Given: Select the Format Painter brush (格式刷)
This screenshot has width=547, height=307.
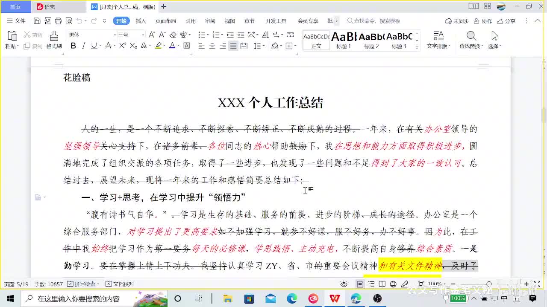Looking at the screenshot, I should pyautogui.click(x=54, y=40).
